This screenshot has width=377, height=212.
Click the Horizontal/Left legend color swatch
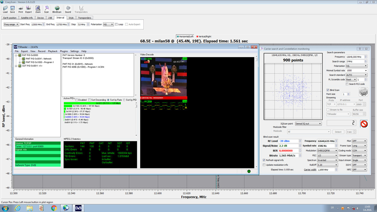tap(178, 36)
